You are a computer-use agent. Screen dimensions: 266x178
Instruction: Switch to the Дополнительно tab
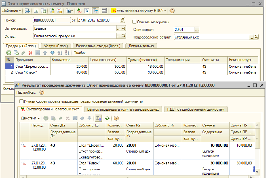pos(141,46)
